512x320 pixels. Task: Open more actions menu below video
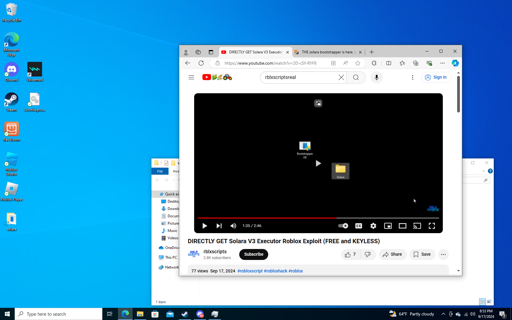(443, 254)
